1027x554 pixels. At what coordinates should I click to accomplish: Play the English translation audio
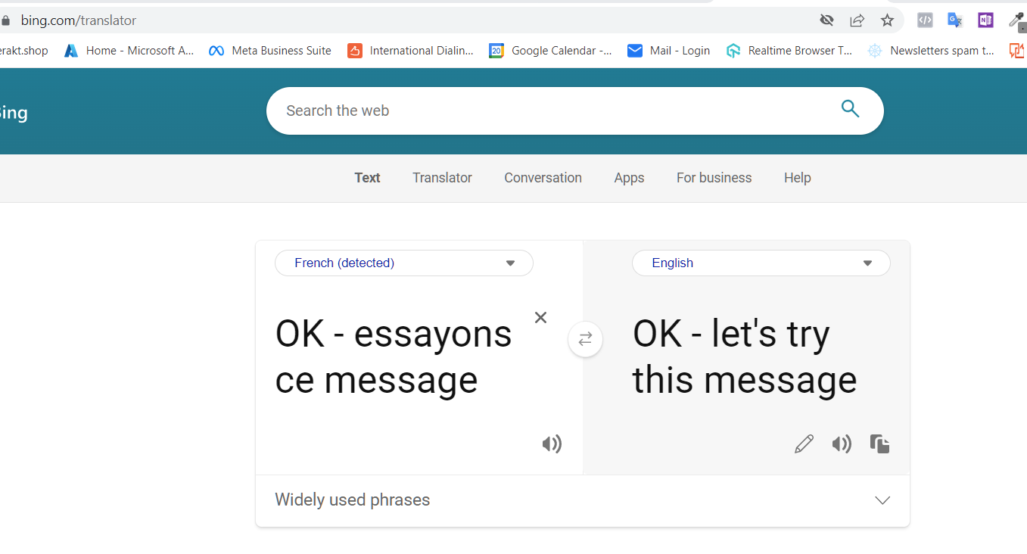click(842, 444)
